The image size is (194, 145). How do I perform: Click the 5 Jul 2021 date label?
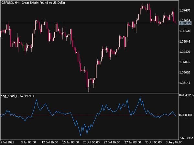tap(7, 142)
